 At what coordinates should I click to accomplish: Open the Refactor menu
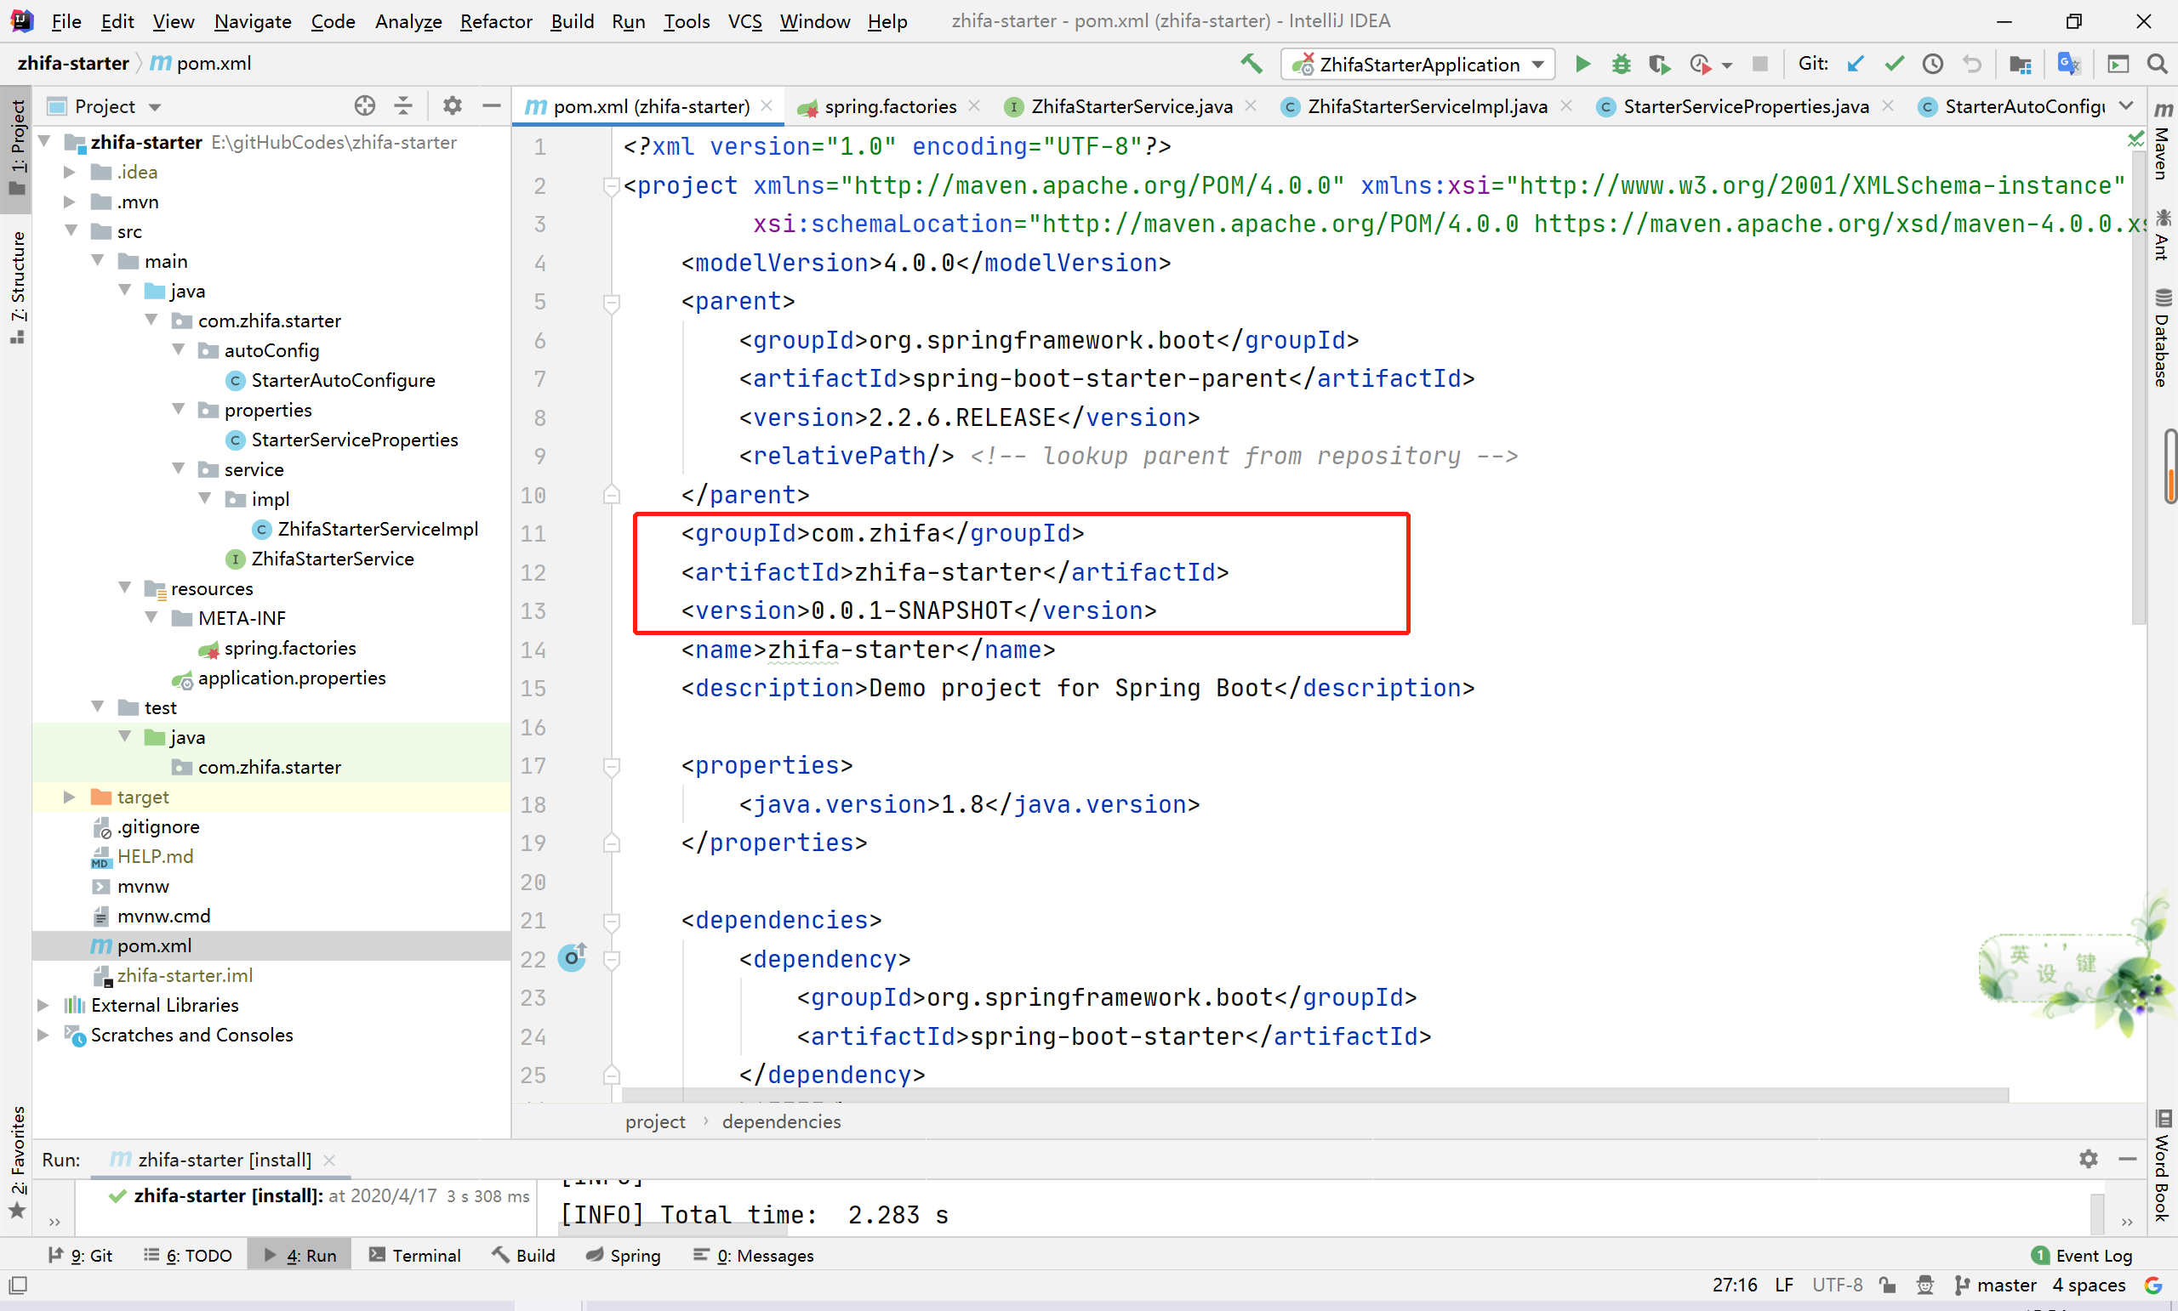[495, 21]
